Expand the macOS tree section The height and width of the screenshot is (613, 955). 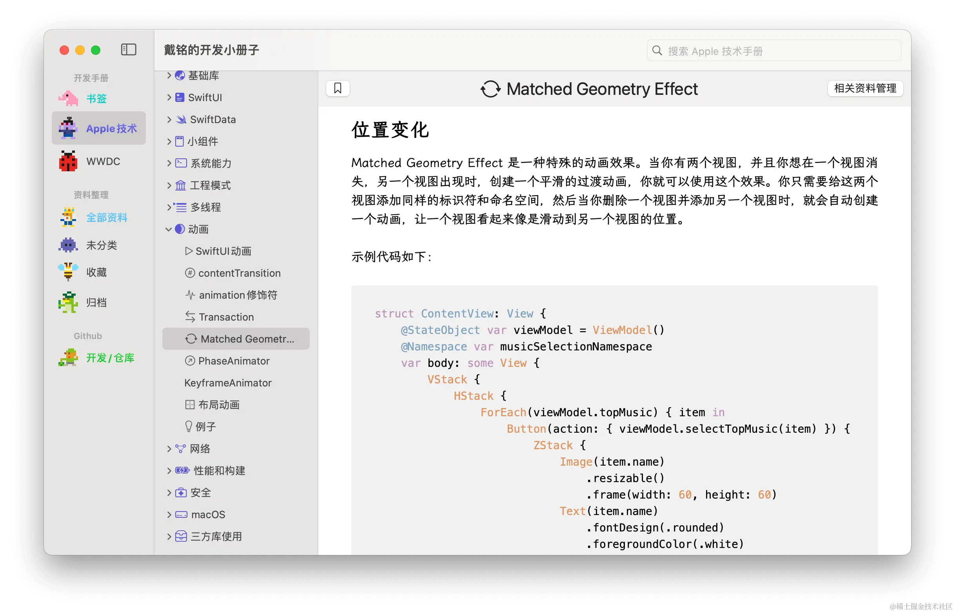tap(169, 514)
